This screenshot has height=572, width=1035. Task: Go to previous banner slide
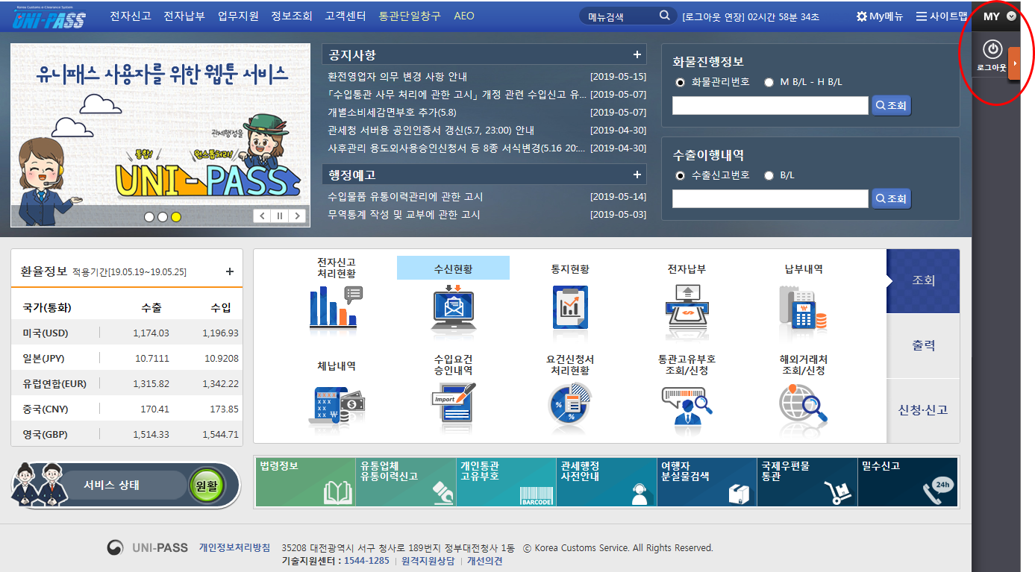pos(262,216)
